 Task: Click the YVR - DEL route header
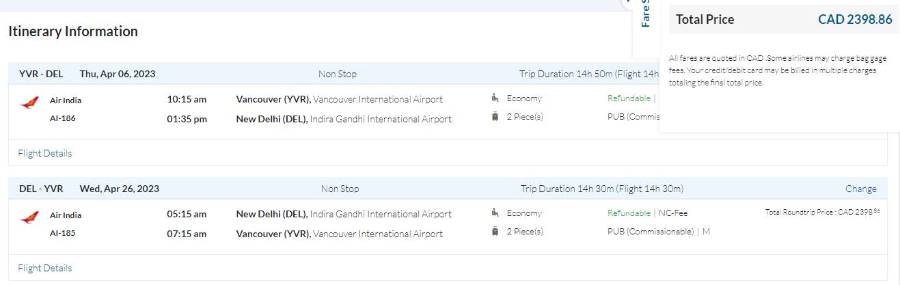(x=41, y=74)
